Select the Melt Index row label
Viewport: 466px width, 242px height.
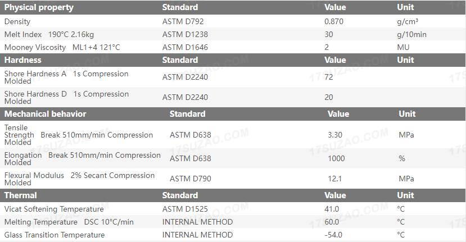49,35
